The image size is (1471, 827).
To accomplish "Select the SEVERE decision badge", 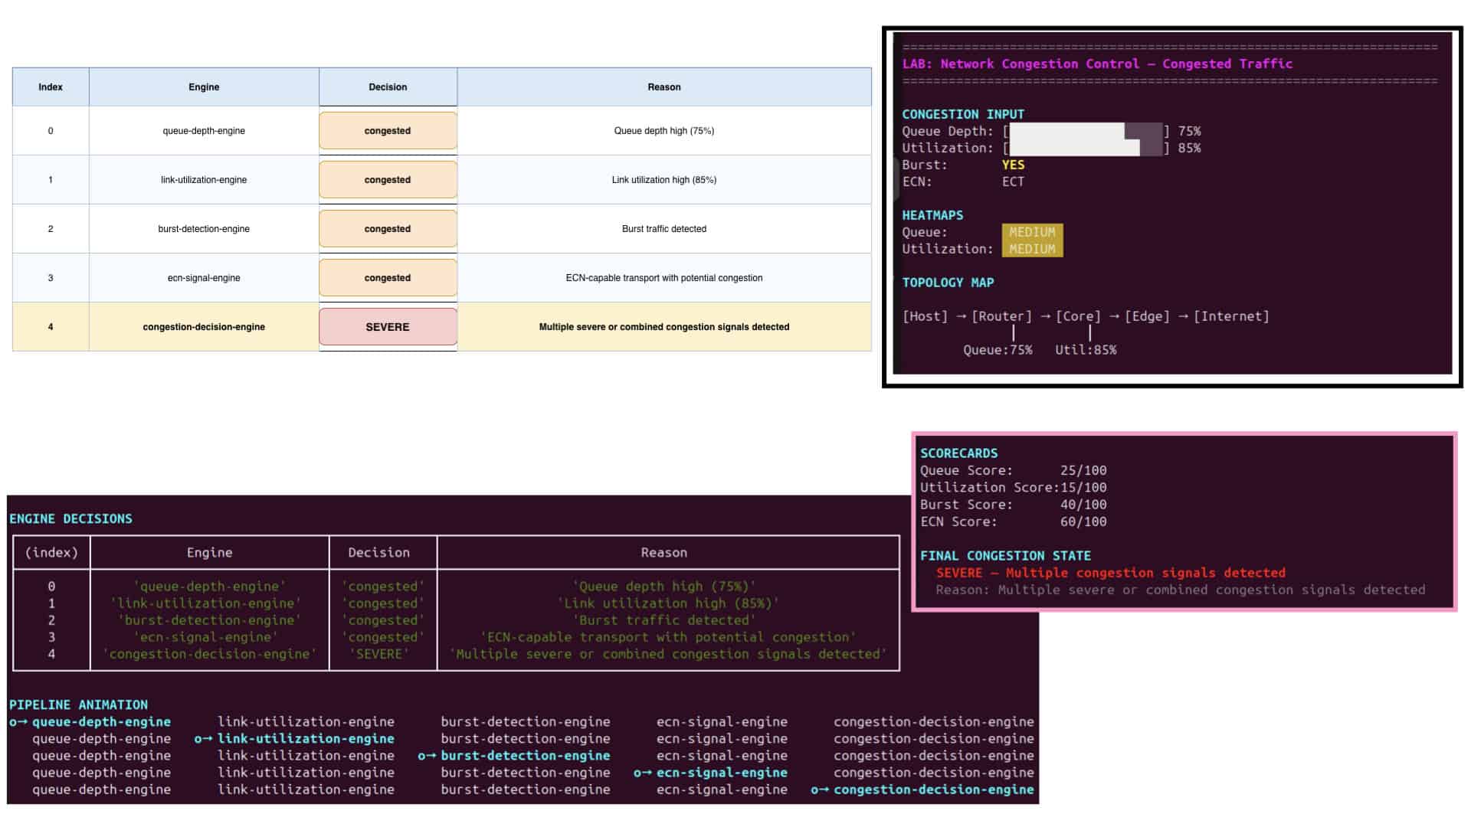I will point(388,327).
